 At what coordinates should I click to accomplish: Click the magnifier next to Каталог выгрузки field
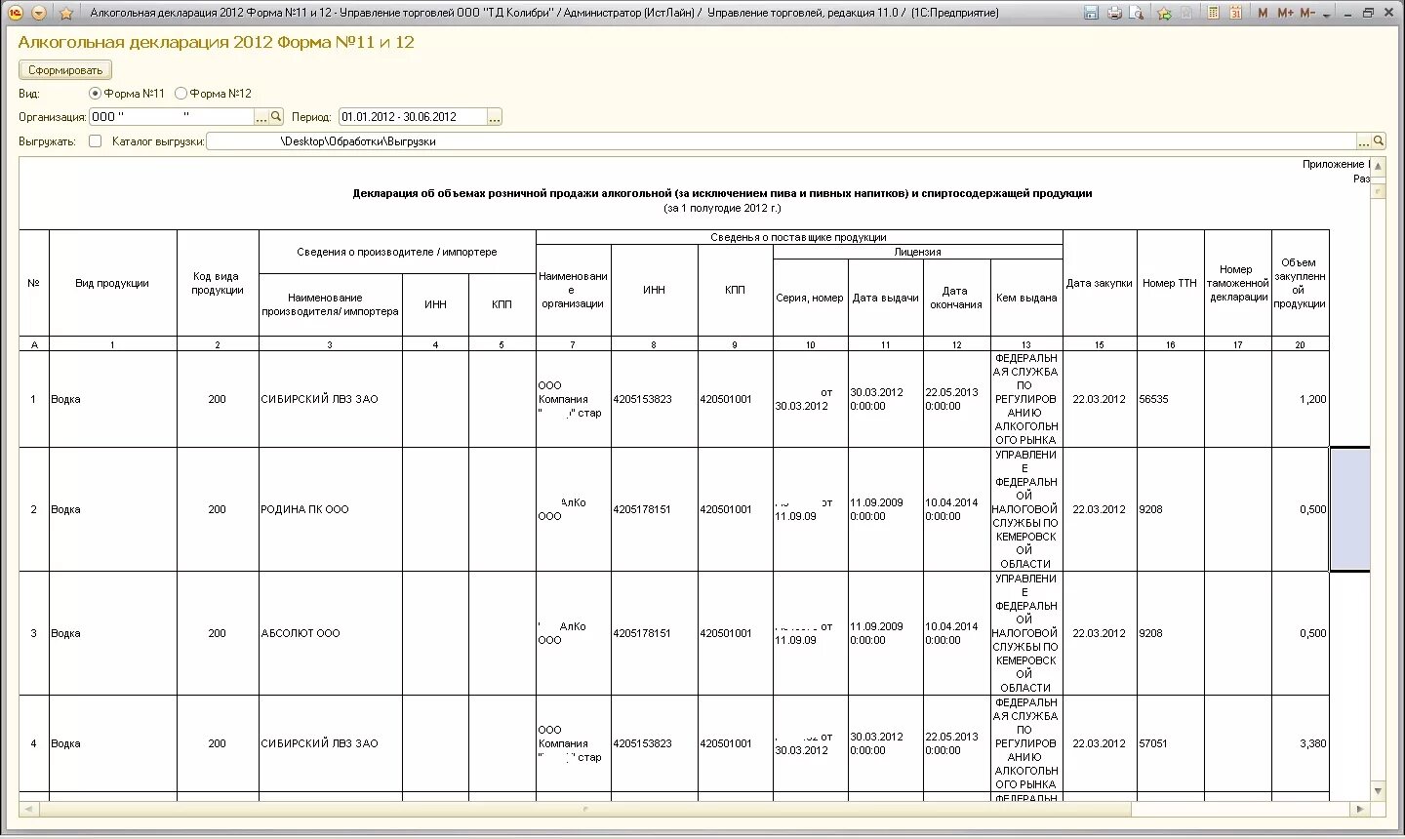click(x=1379, y=141)
